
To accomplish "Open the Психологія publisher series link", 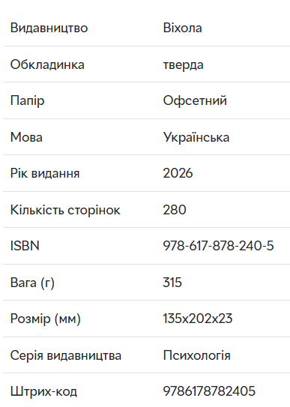I will click(196, 355).
